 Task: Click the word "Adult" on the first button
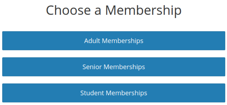[92, 41]
